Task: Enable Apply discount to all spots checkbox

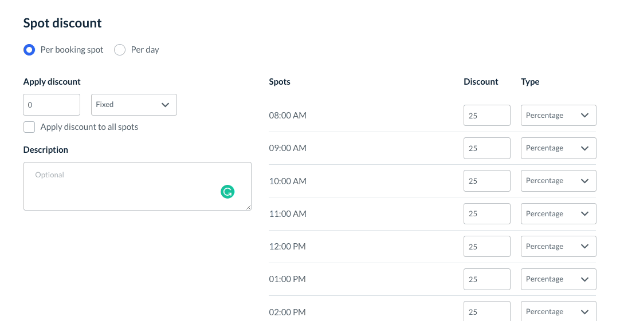Action: 29,127
